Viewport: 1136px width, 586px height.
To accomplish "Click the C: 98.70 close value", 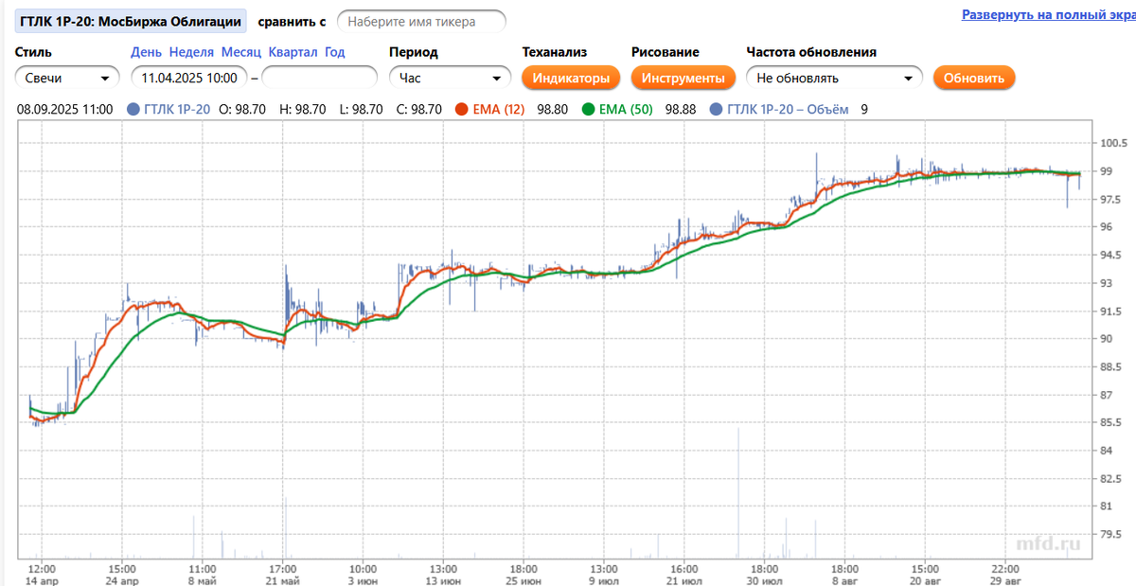I will coord(419,110).
